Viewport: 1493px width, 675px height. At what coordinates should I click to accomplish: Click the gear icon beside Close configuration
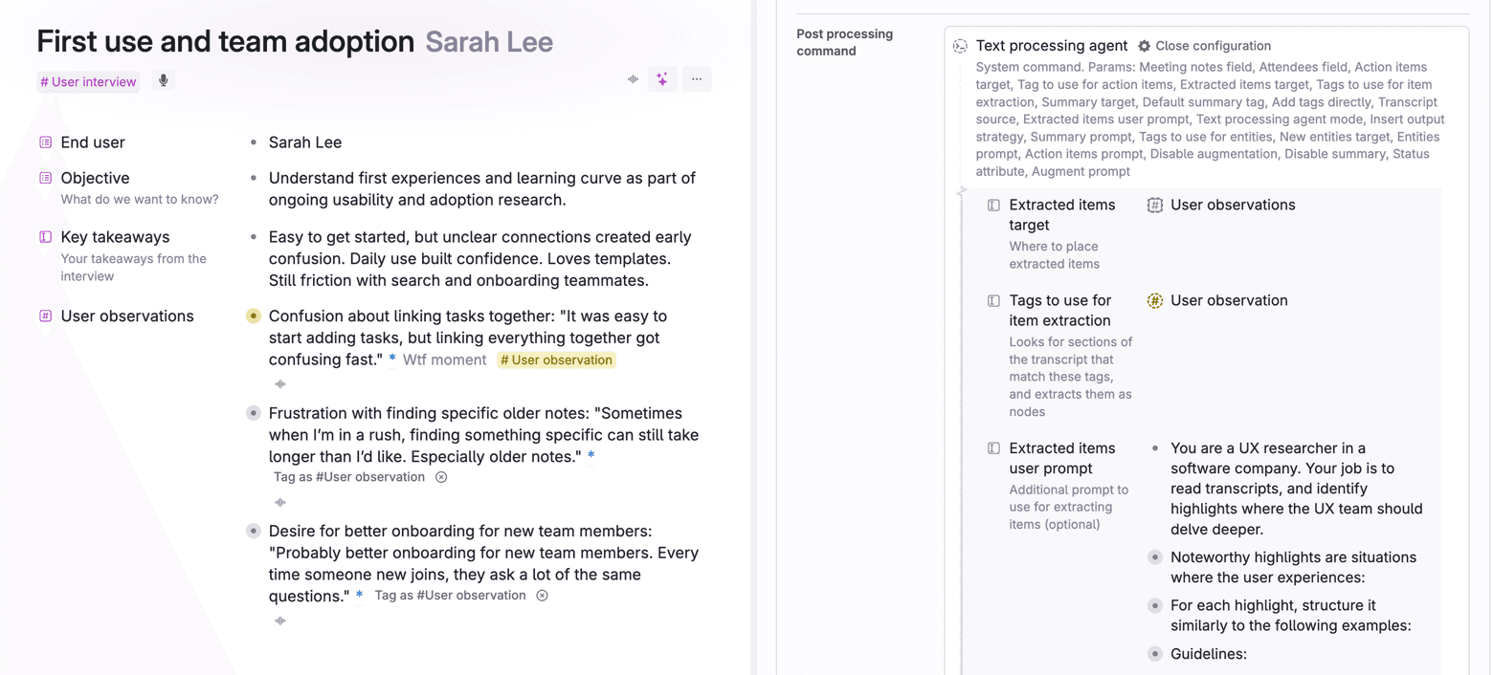tap(1145, 46)
